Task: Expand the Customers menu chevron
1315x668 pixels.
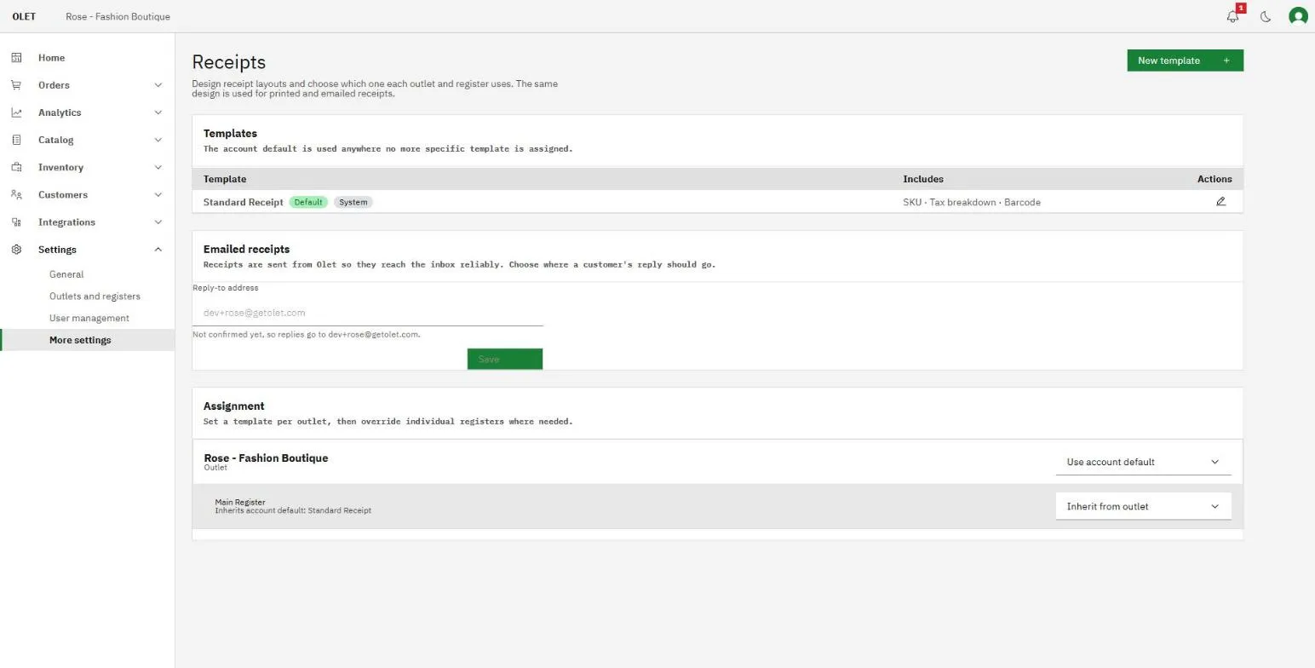Action: point(158,194)
